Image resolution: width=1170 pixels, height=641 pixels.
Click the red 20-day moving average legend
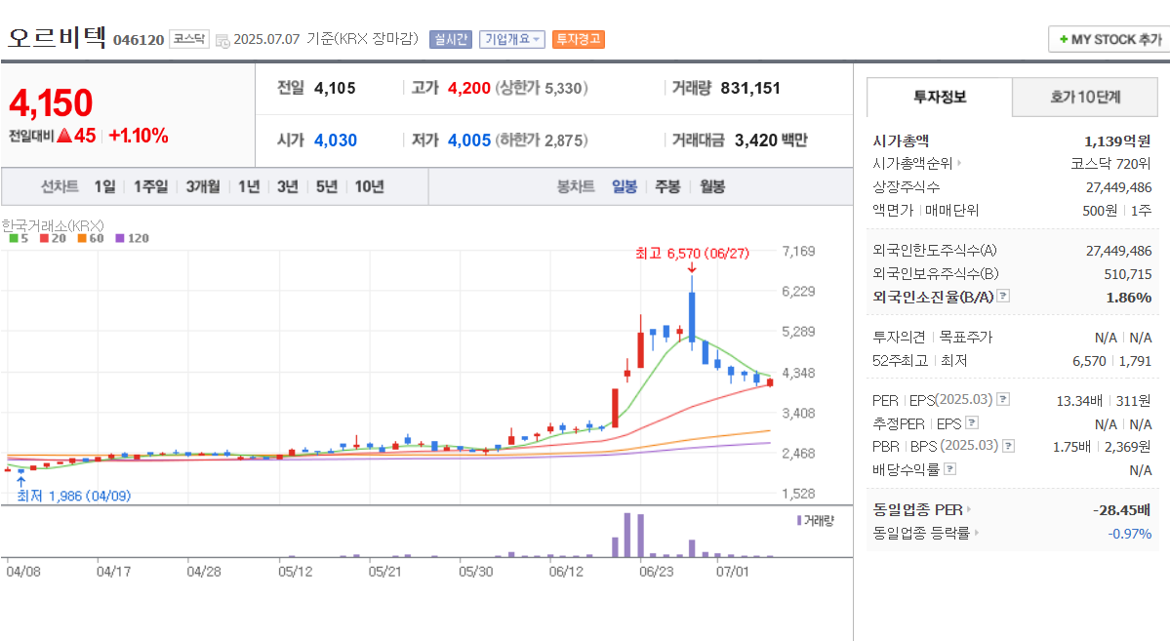(53, 239)
